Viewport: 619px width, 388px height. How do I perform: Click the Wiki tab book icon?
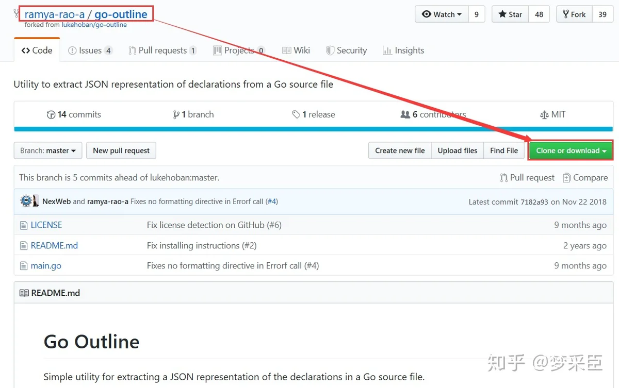pos(287,50)
